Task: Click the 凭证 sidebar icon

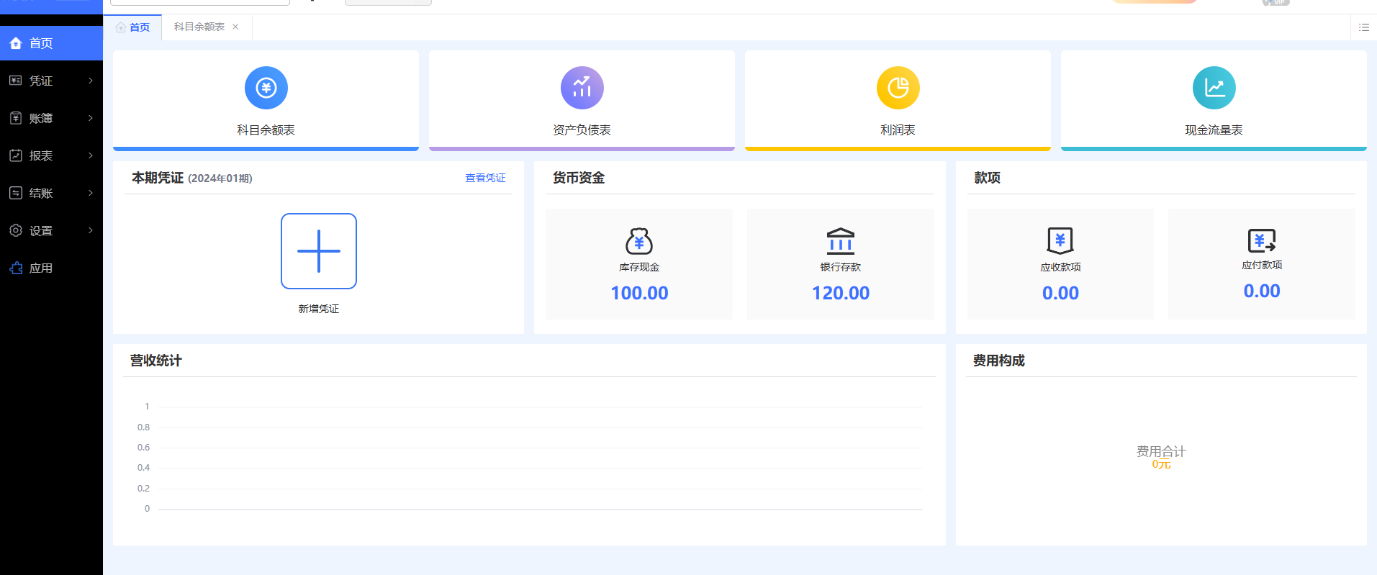Action: 16,81
